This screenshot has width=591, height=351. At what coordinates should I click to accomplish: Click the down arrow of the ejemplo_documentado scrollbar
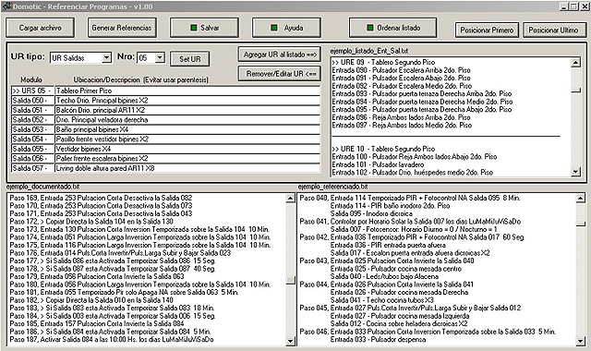pos(290,341)
